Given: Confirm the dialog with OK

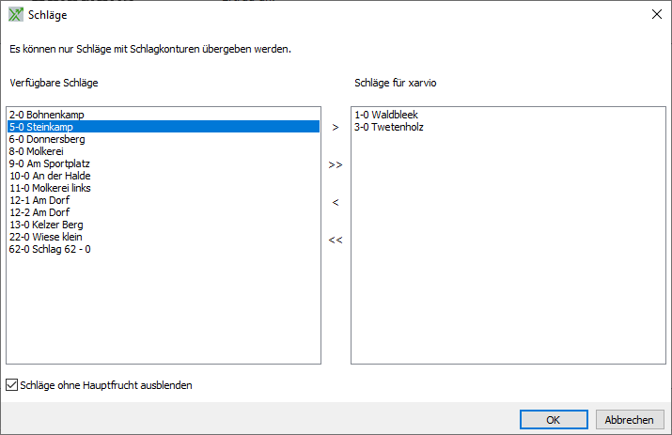Looking at the screenshot, I should (554, 419).
